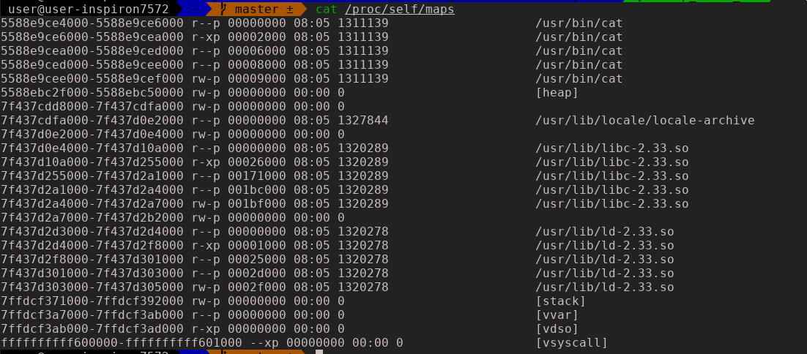807x354 pixels.
Task: Click the first /usr/bin/cat path
Action: [579, 23]
